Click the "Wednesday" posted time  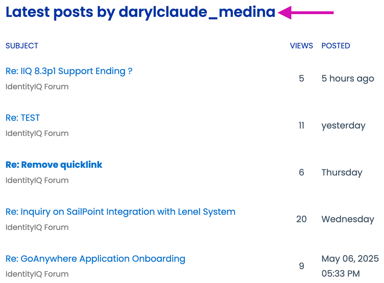[x=347, y=219]
